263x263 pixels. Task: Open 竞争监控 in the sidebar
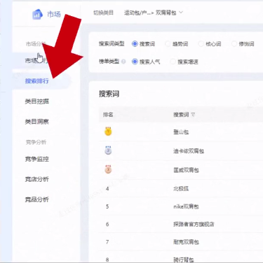tap(37, 159)
